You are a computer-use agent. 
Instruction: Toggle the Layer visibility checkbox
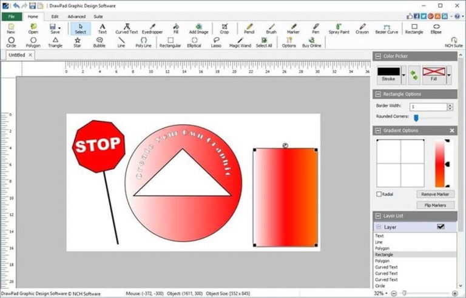(x=441, y=227)
